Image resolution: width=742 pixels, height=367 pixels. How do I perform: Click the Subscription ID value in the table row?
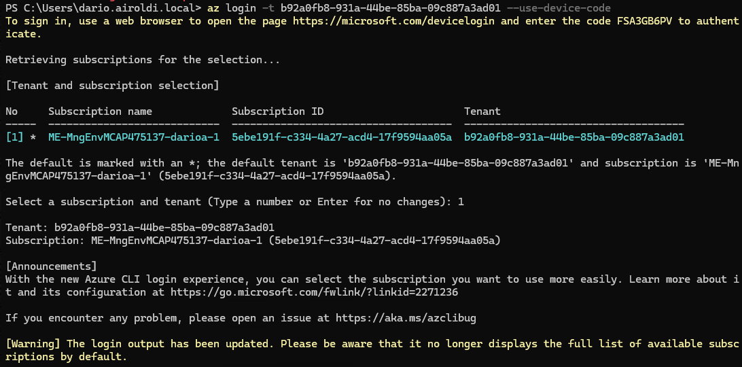tap(342, 137)
